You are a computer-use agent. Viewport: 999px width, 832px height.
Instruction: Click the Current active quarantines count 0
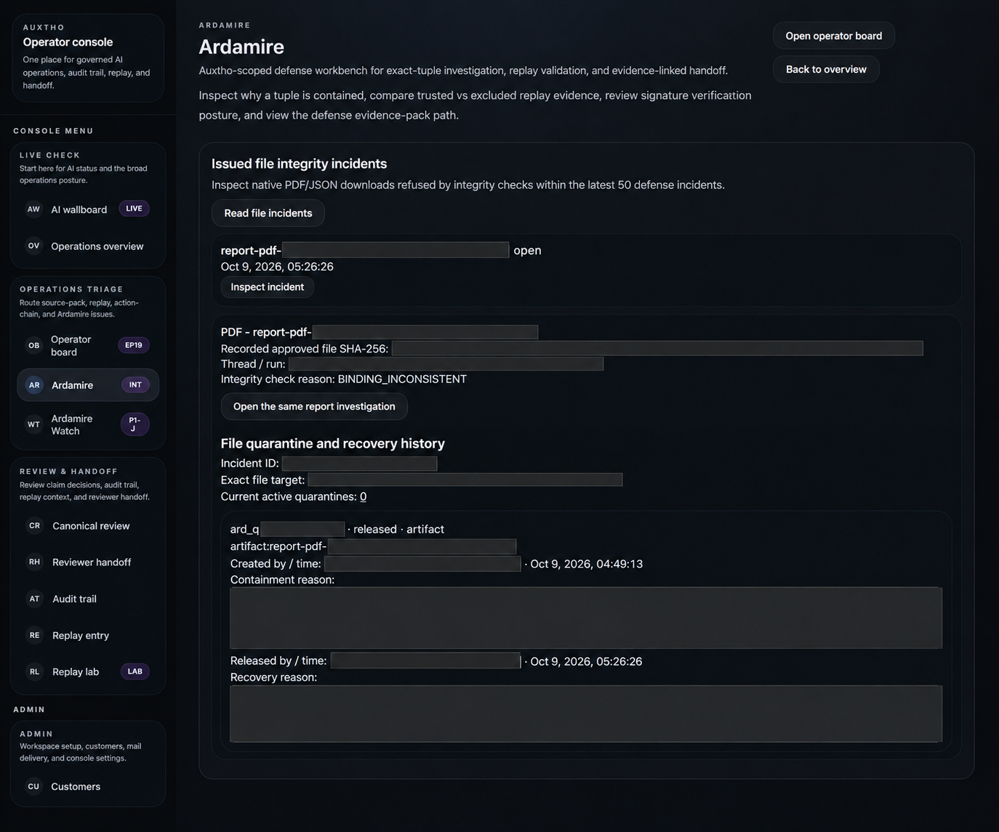click(363, 497)
